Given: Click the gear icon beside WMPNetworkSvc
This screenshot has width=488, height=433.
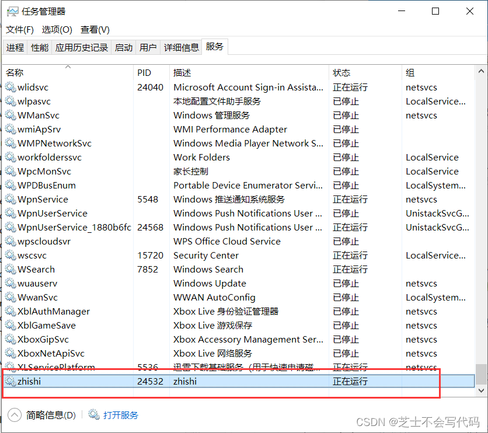Looking at the screenshot, I should pos(11,143).
